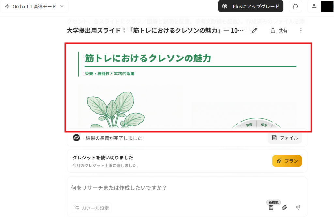Click the checkmark status icon beside 結果の準備が完了しました
The image size is (334, 217).
tap(75, 138)
